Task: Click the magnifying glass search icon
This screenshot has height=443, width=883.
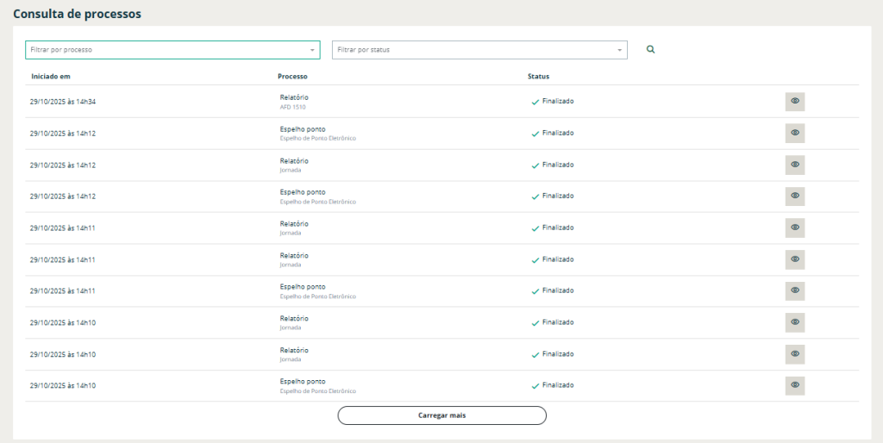Action: point(651,50)
